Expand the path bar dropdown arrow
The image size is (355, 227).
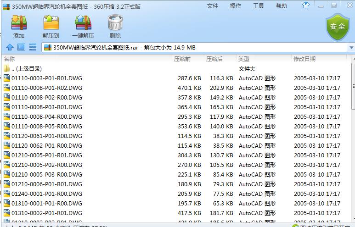351,48
